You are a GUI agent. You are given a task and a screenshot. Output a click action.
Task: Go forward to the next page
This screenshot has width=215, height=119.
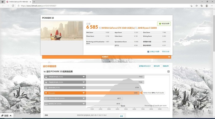tap(8, 6)
